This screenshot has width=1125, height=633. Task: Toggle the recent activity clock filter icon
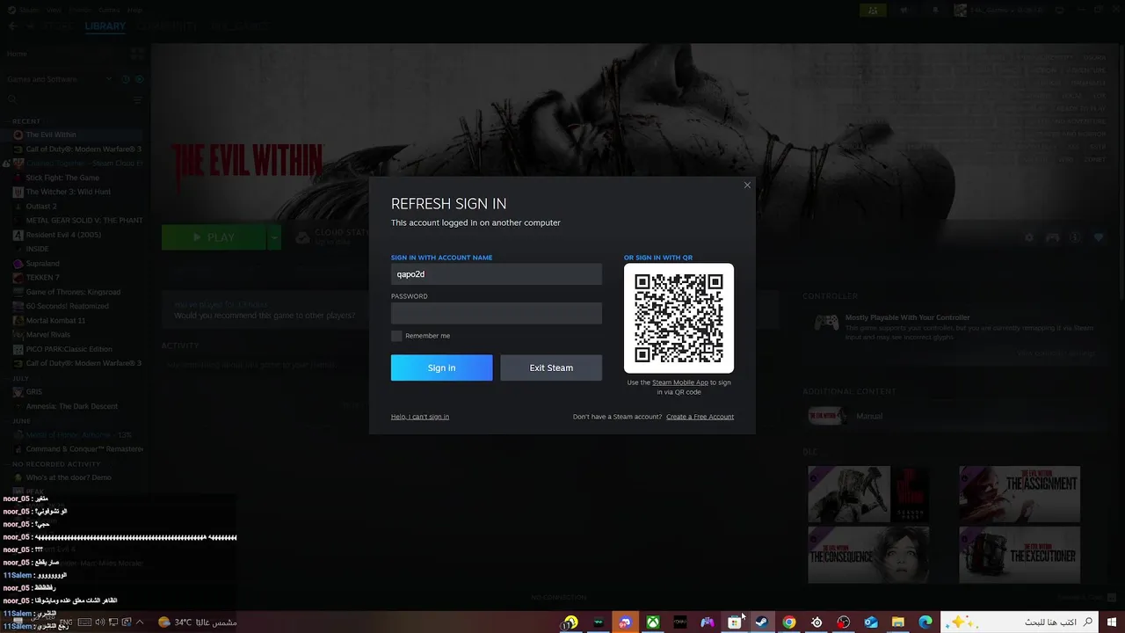click(x=126, y=79)
